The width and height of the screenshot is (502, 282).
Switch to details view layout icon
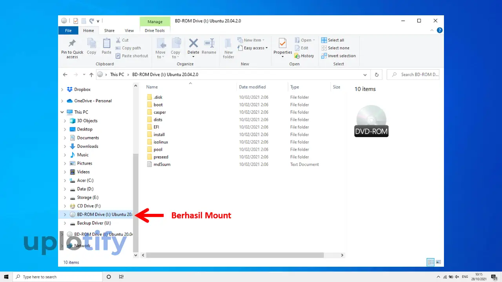(x=431, y=262)
